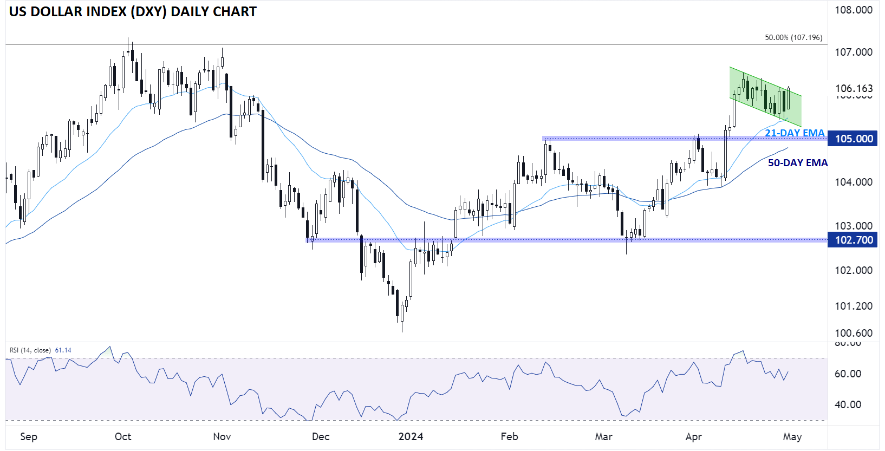Viewport: 885px width, 451px height.
Task: Click the 'Nov' date axis label
Action: pos(222,436)
